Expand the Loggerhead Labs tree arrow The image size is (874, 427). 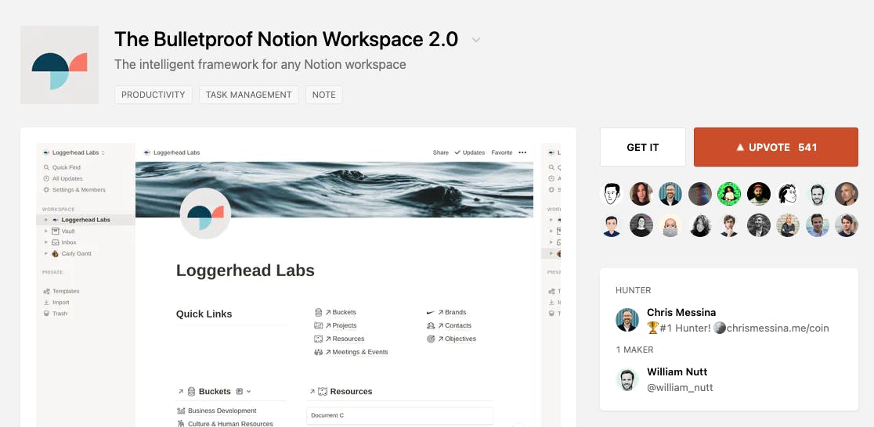pos(46,220)
